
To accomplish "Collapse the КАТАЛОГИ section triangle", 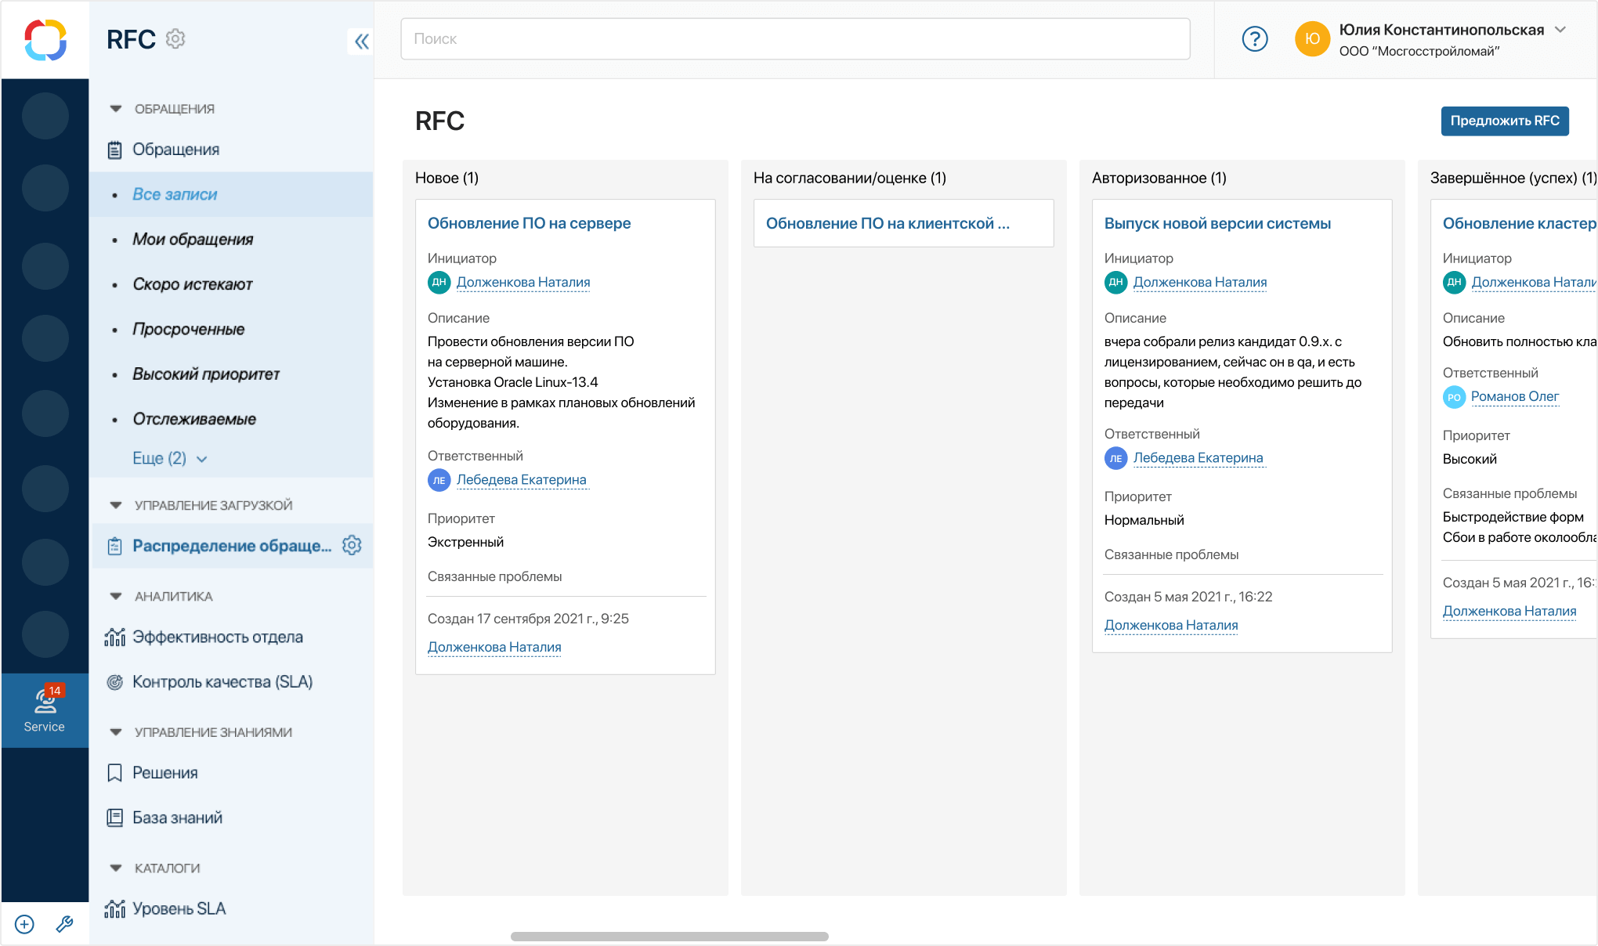I will pos(116,868).
